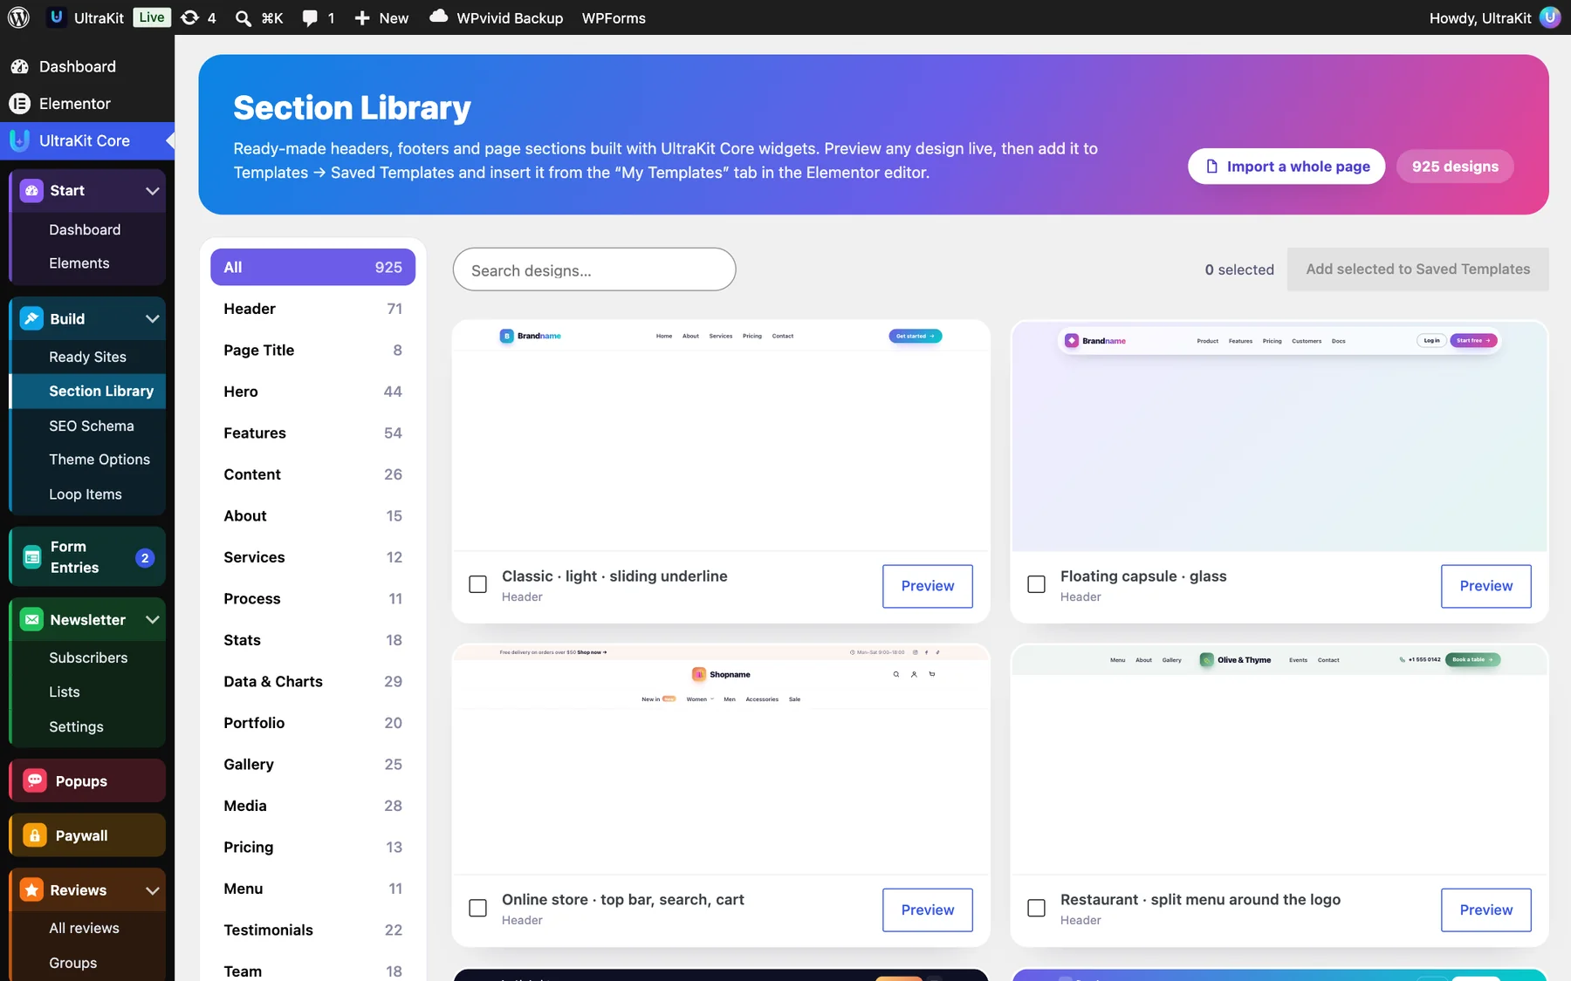Viewport: 1571px width, 981px height.
Task: Open search via the magnifier icon
Action: coord(244,18)
